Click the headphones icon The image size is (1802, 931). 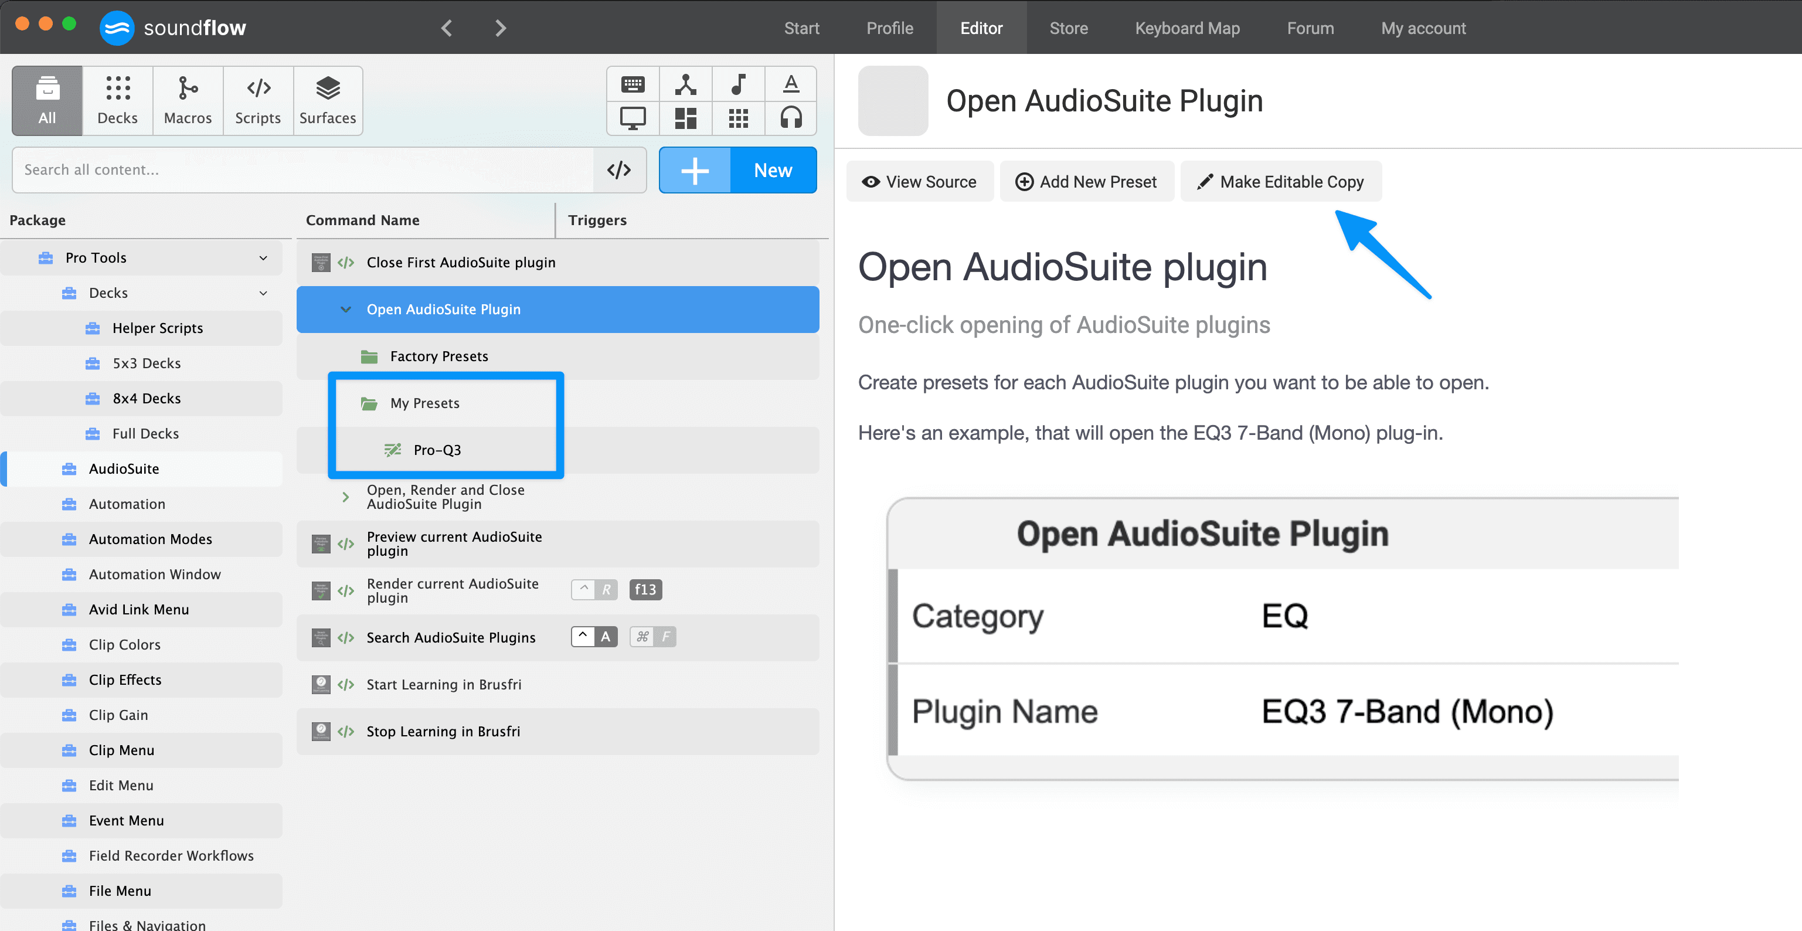point(790,117)
